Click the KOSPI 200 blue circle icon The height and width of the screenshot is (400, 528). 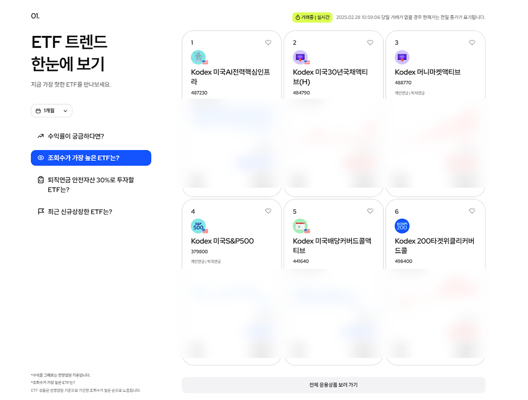[403, 226]
